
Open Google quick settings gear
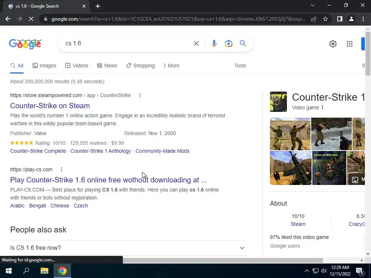[x=333, y=44]
